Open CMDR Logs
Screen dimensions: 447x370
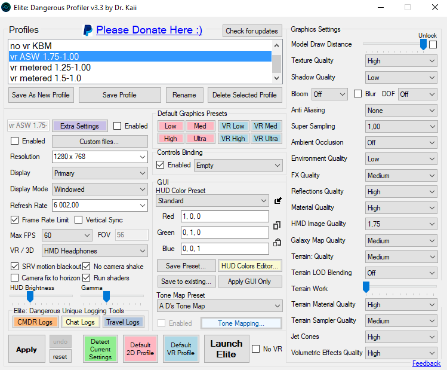click(x=35, y=322)
